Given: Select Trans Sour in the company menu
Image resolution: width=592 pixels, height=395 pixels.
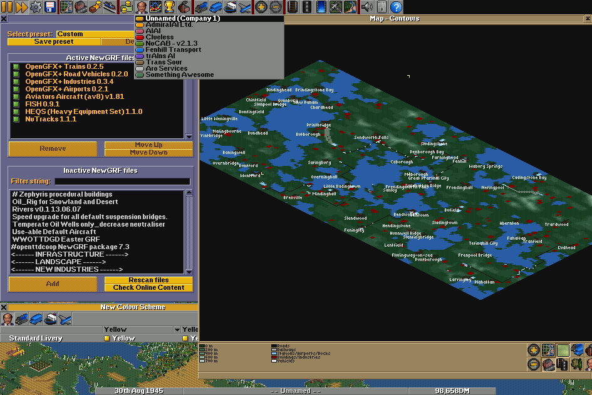Looking at the screenshot, I should click(209, 62).
